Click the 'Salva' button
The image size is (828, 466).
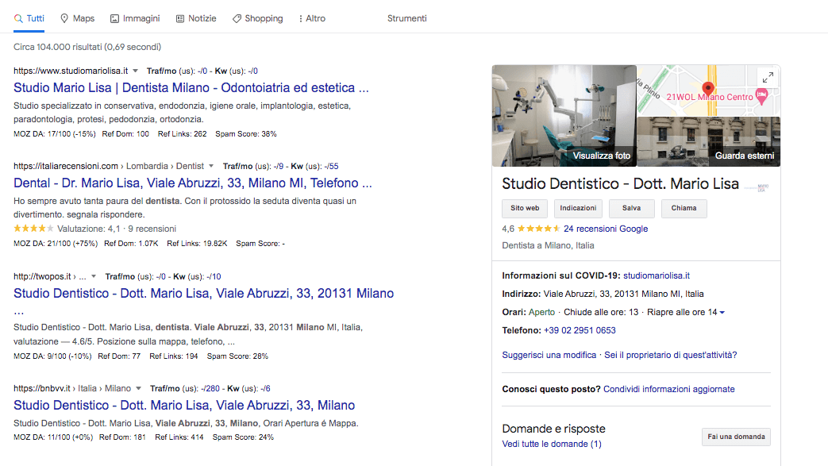click(632, 208)
